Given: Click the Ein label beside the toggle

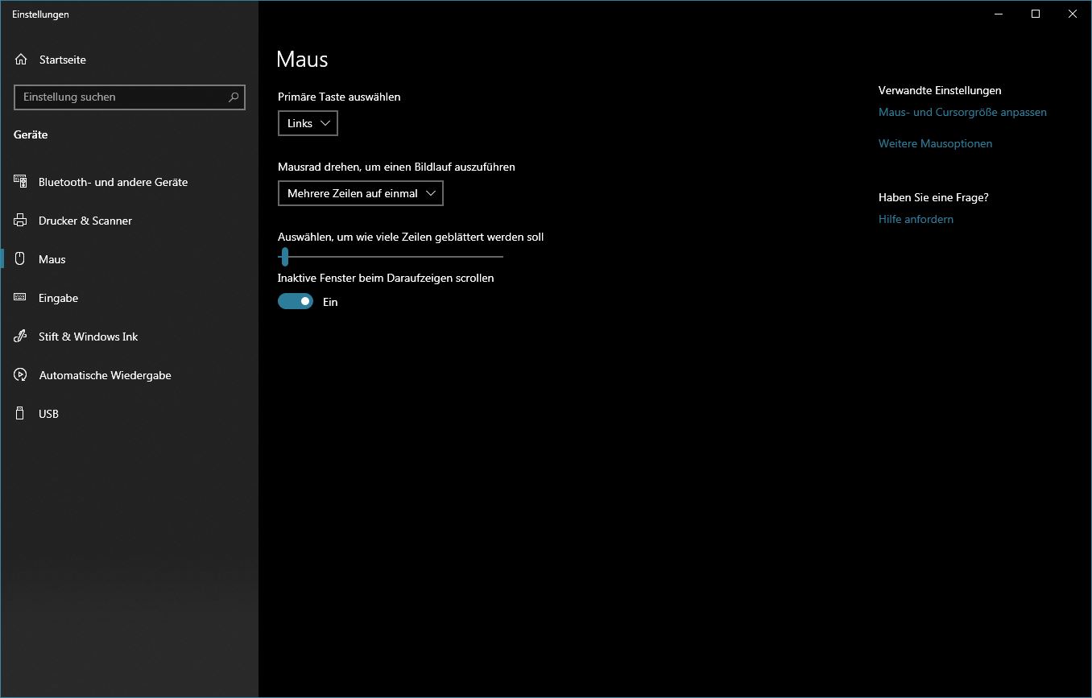Looking at the screenshot, I should tap(330, 302).
